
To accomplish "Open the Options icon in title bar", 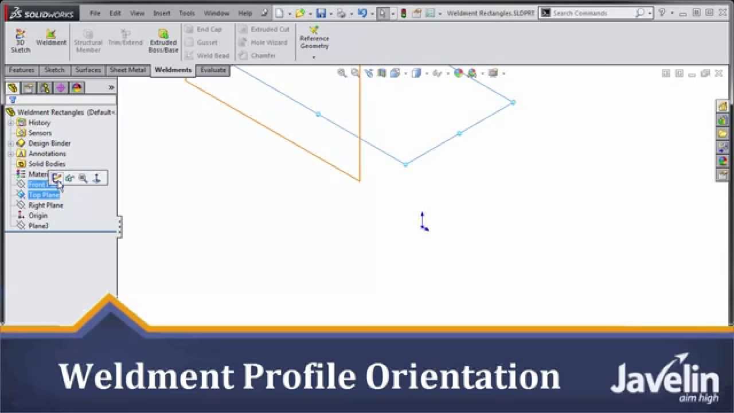I will [x=431, y=13].
